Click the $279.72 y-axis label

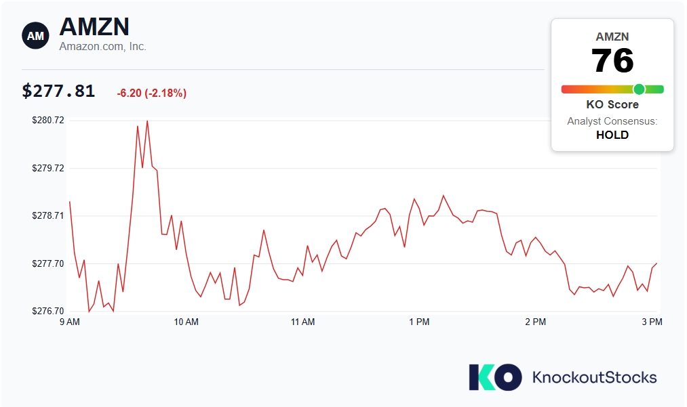point(48,168)
